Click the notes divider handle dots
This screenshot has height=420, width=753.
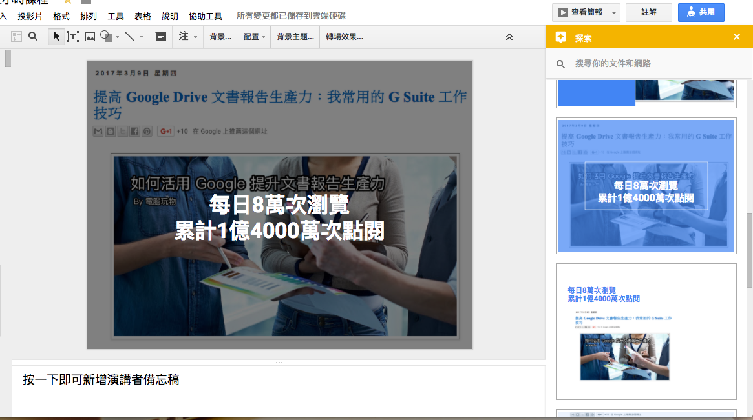(279, 363)
